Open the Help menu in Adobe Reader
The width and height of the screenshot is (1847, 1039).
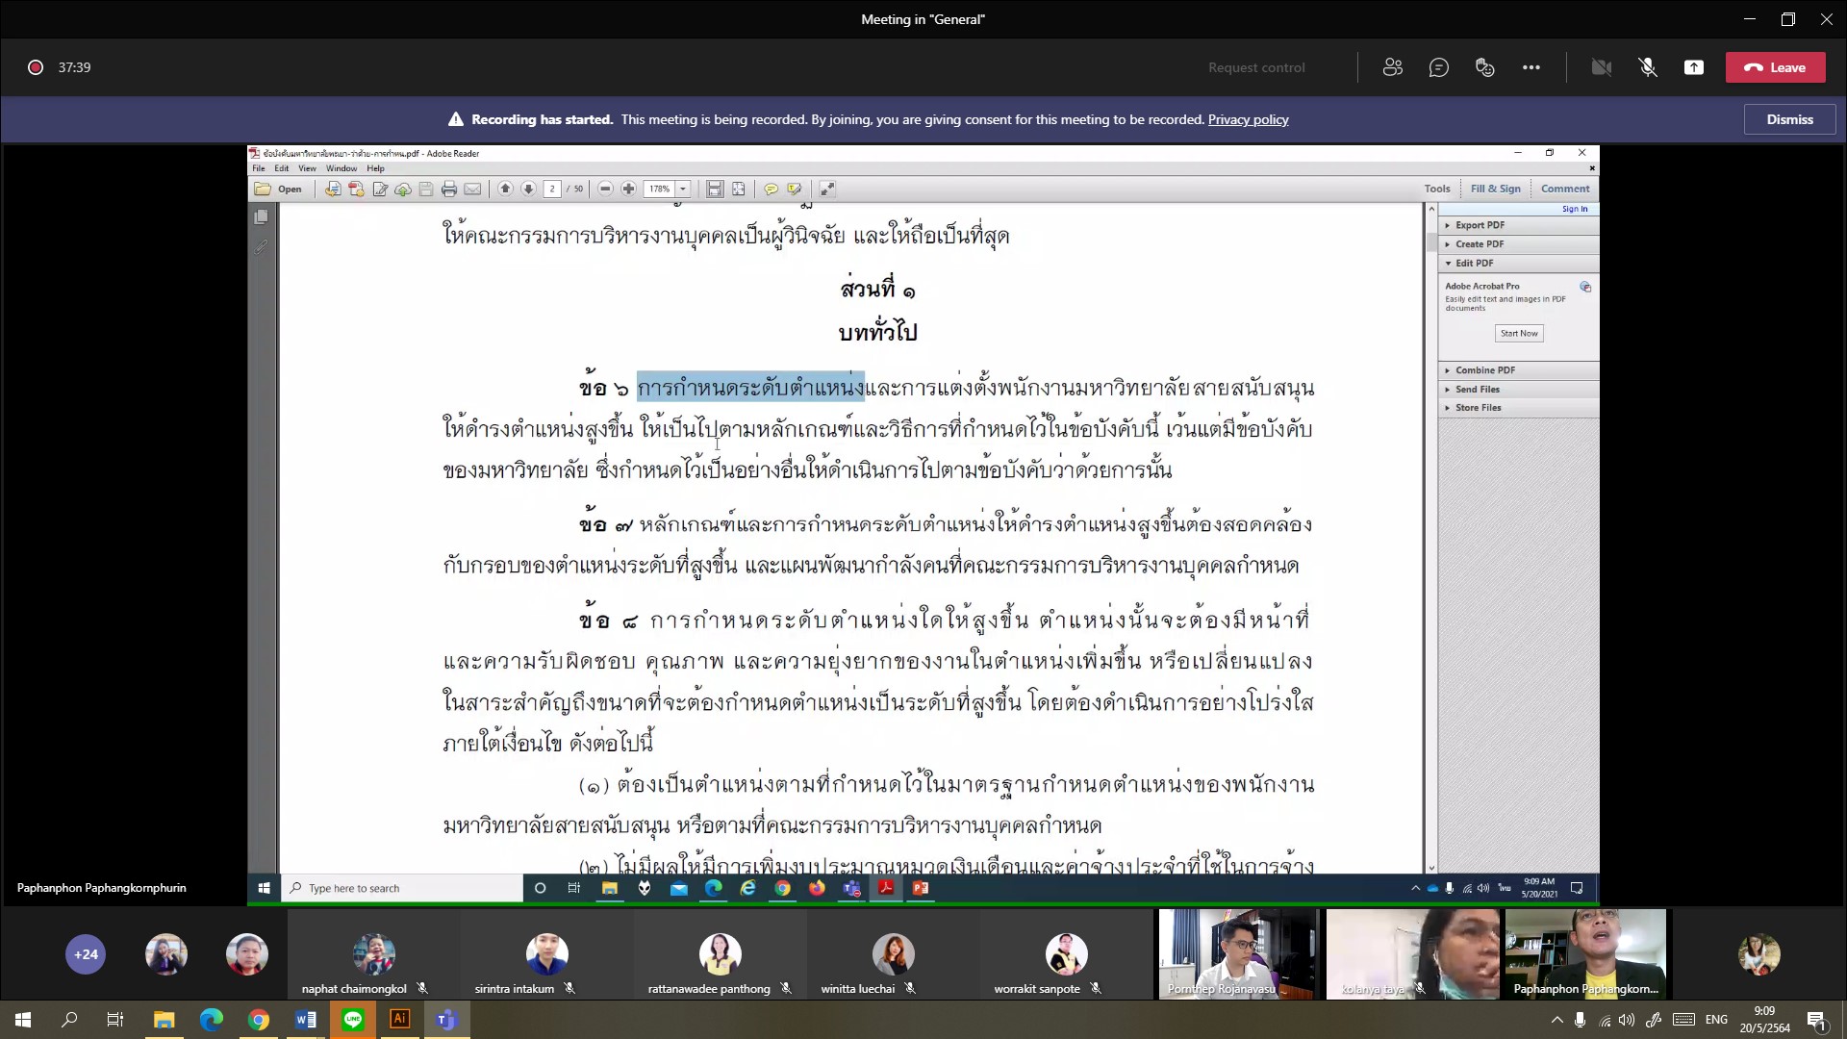click(375, 168)
